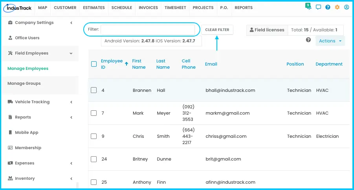Check the box for Anthony Finn
Image resolution: width=354 pixels, height=190 pixels.
click(94, 182)
